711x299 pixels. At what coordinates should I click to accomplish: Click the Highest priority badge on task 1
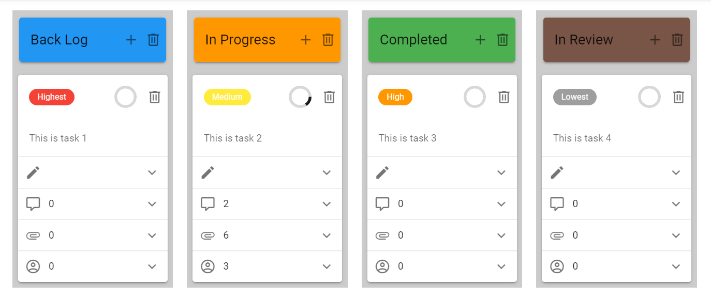pos(52,97)
